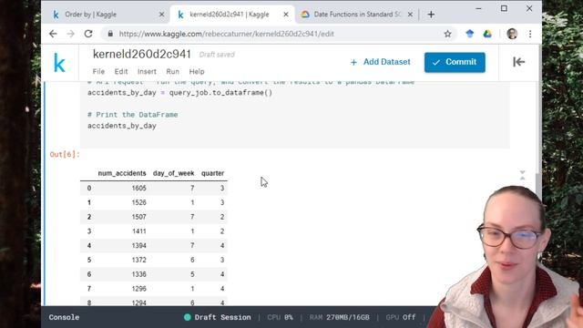View site info via the padlock icon

pyautogui.click(x=110, y=34)
